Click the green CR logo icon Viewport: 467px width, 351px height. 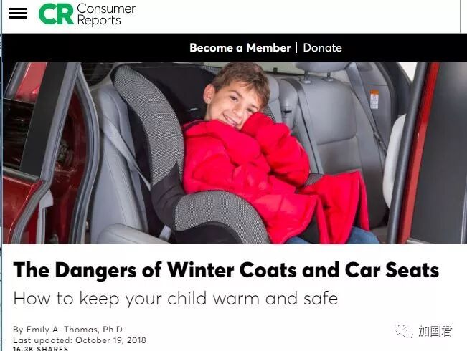click(56, 14)
